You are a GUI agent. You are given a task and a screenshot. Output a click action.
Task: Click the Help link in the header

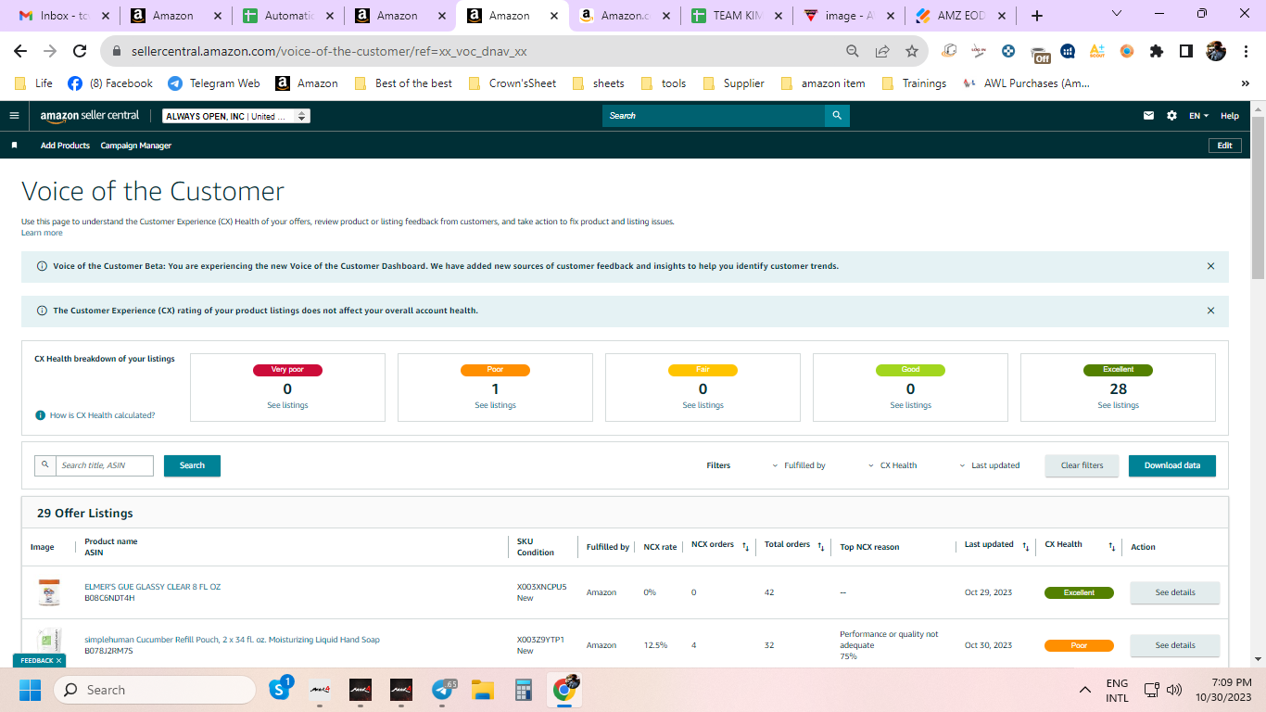pyautogui.click(x=1230, y=116)
